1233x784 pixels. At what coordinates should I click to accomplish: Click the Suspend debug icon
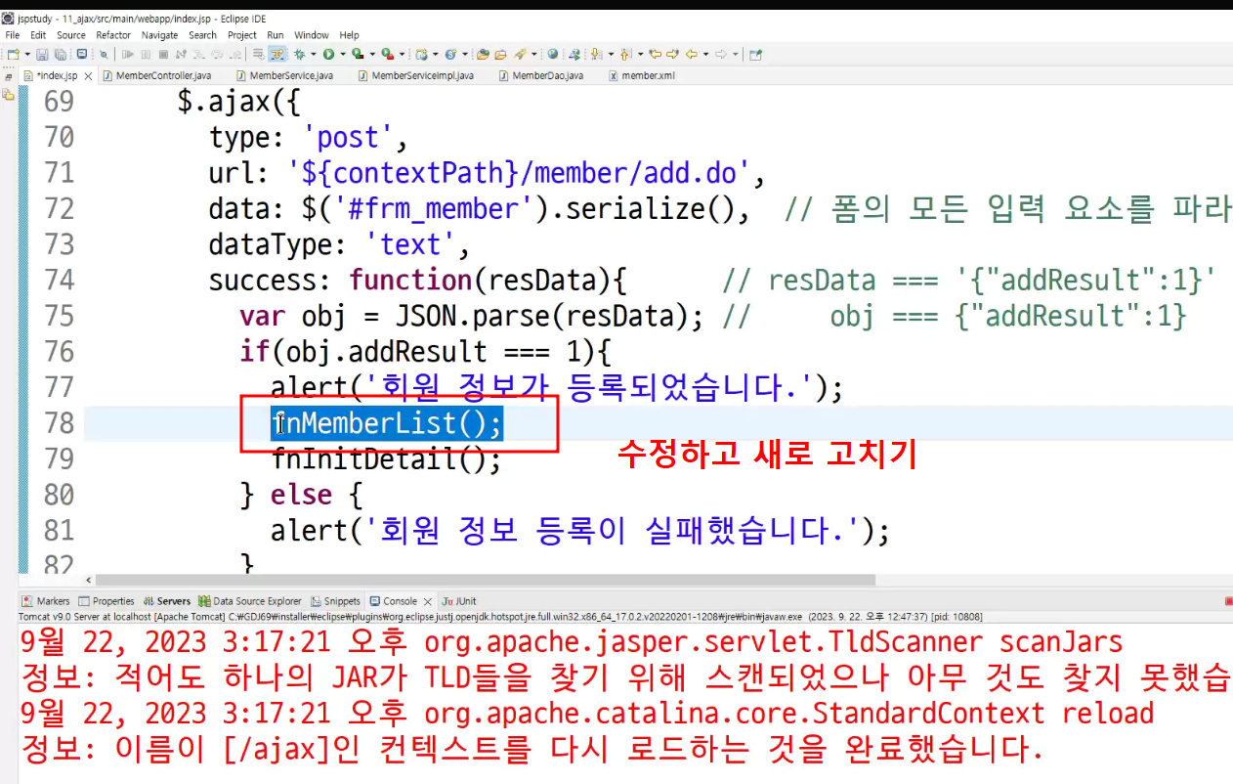(x=146, y=54)
